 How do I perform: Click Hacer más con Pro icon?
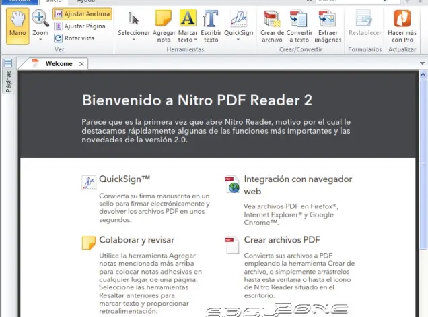(x=402, y=19)
